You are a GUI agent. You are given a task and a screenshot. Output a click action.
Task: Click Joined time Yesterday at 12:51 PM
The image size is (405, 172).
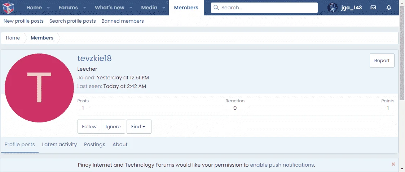tap(123, 78)
